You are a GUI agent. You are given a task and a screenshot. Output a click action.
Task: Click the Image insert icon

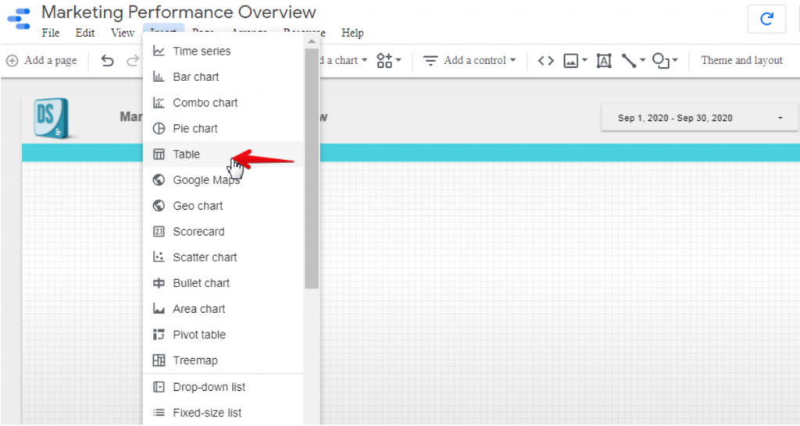[570, 61]
